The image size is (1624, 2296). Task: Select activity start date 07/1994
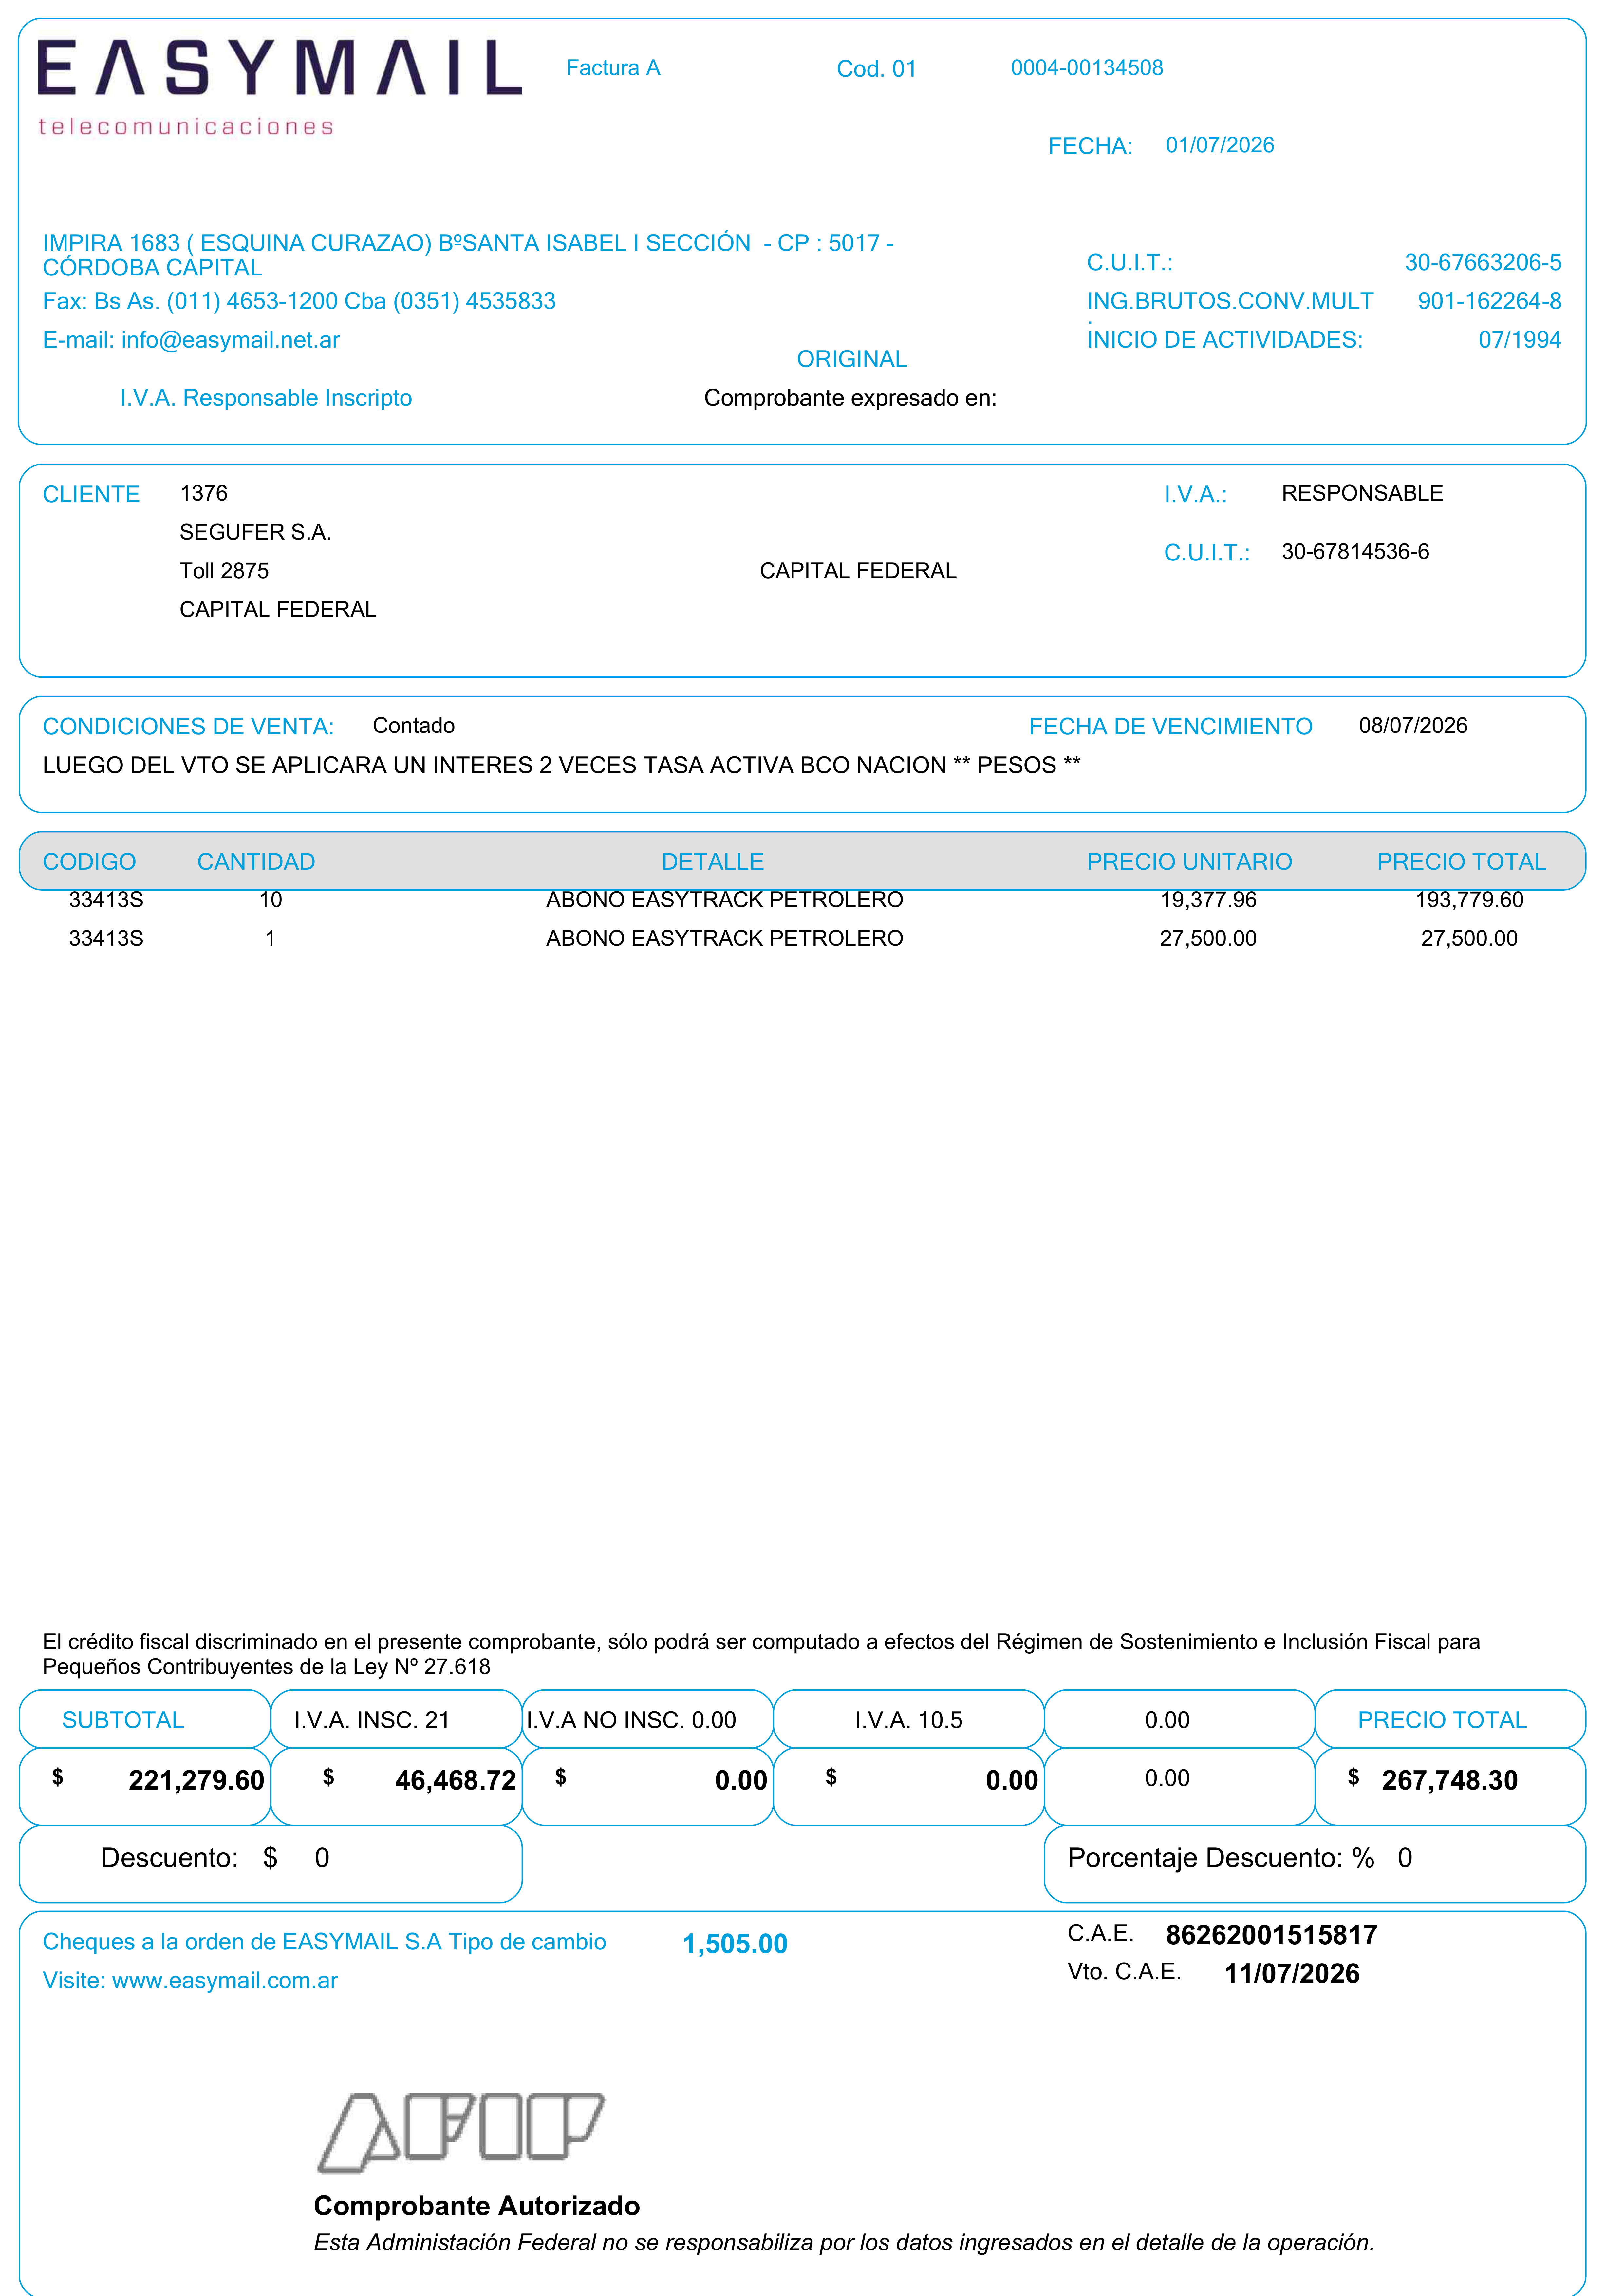tap(1520, 340)
